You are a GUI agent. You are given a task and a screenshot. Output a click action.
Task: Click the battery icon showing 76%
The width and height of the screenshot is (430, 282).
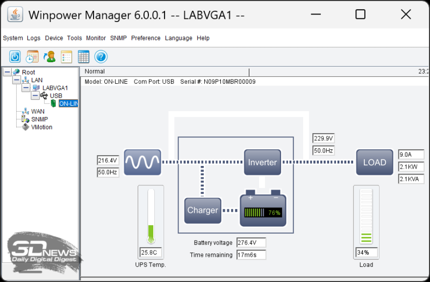point(263,209)
